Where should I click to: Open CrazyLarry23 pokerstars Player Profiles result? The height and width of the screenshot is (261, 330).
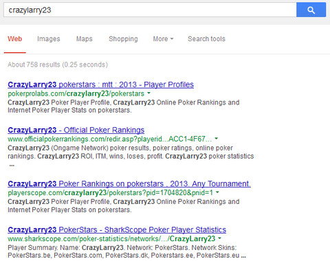100,84
